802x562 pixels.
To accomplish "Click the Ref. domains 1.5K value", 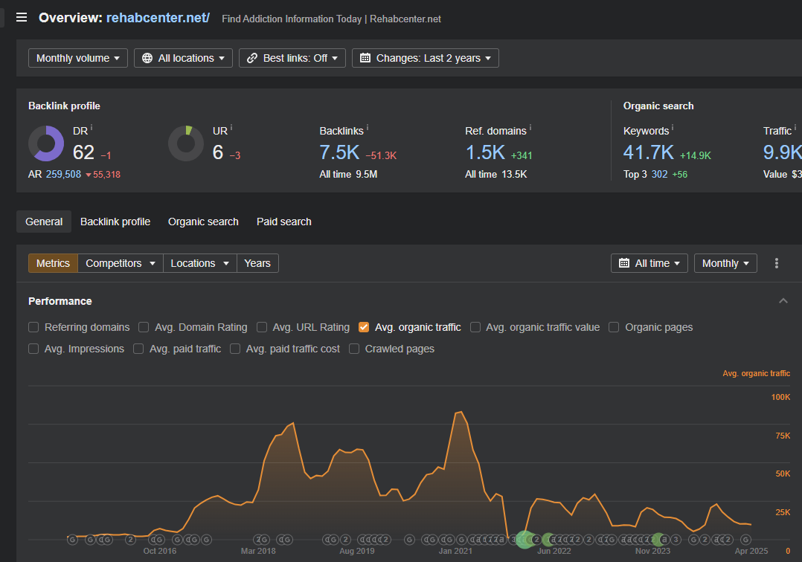I will coord(485,152).
